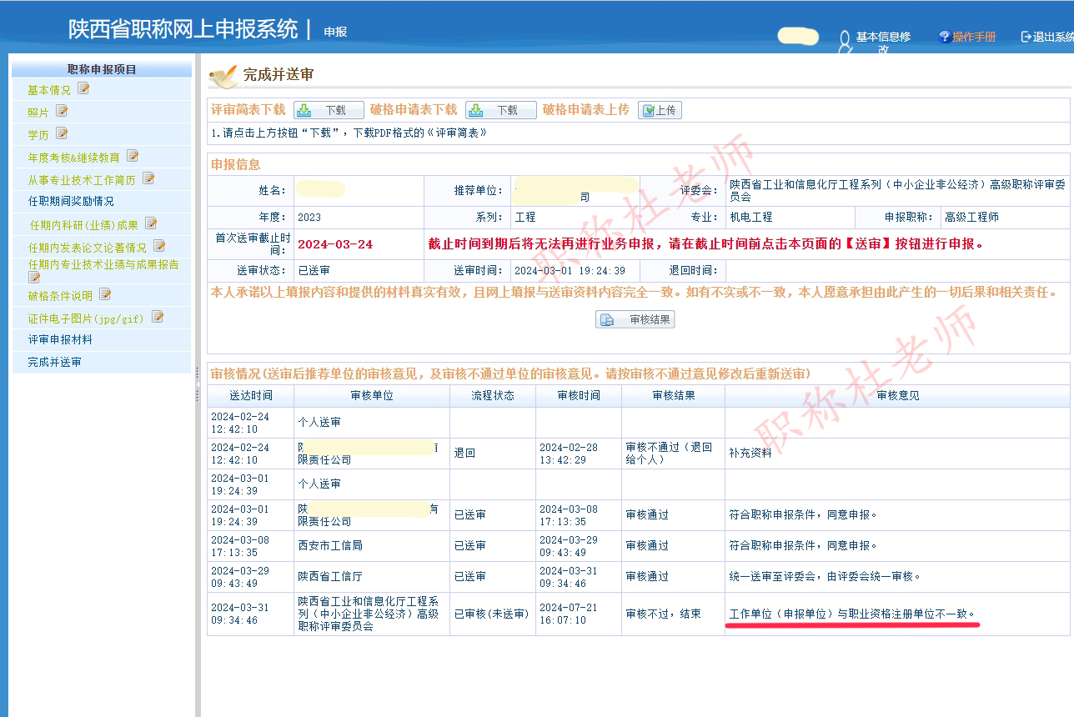
Task: Click the sidebar splitter collapse handle
Action: [x=198, y=384]
